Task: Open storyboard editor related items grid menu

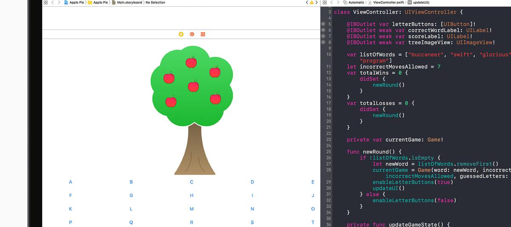Action: (46, 3)
